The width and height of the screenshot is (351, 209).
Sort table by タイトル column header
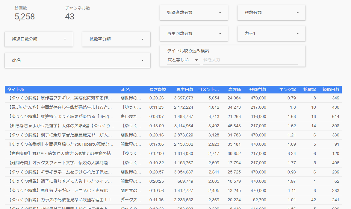16,90
